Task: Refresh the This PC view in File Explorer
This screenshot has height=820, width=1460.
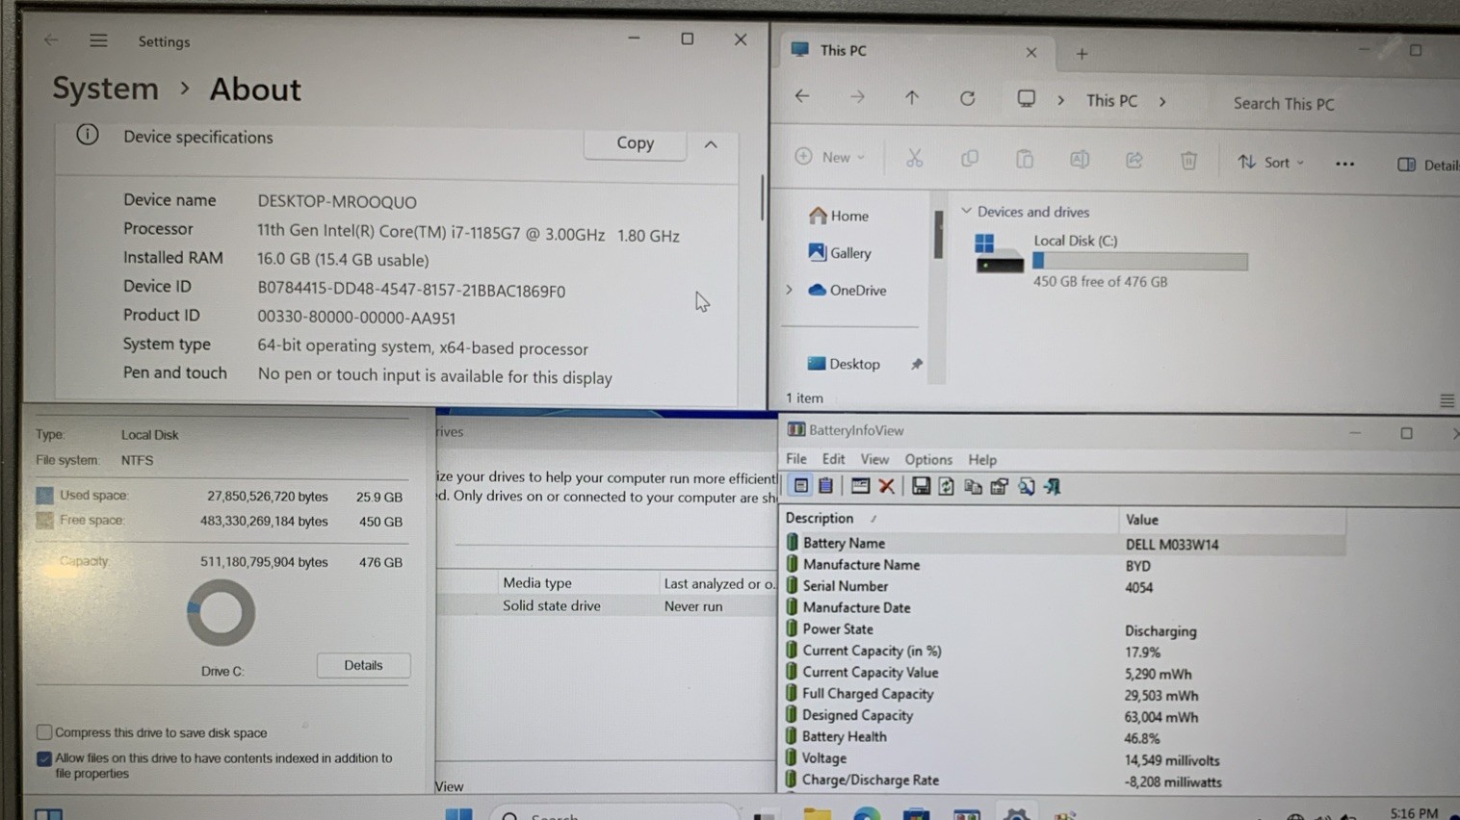Action: [968, 98]
